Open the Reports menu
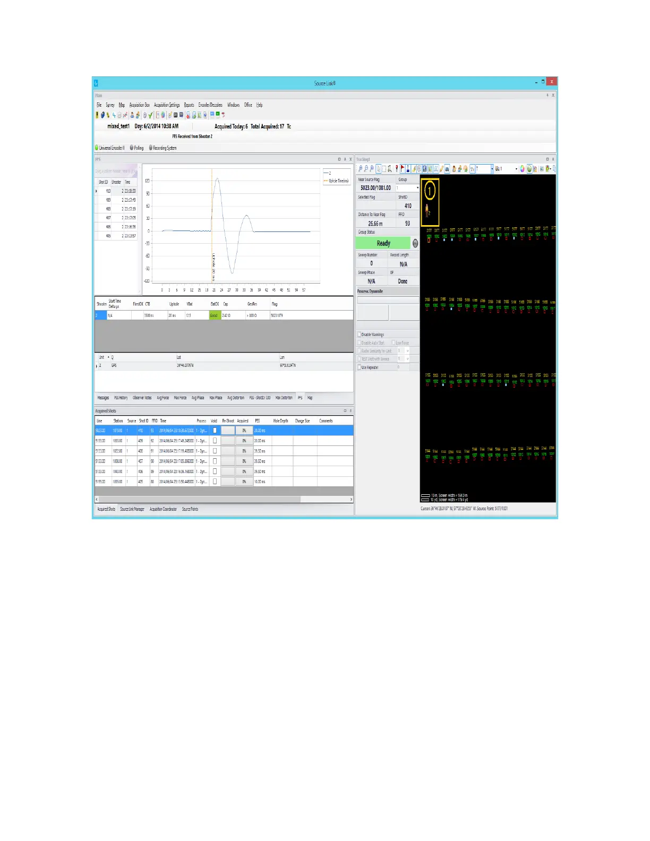Image resolution: width=650 pixels, height=841 pixels. (x=189, y=105)
